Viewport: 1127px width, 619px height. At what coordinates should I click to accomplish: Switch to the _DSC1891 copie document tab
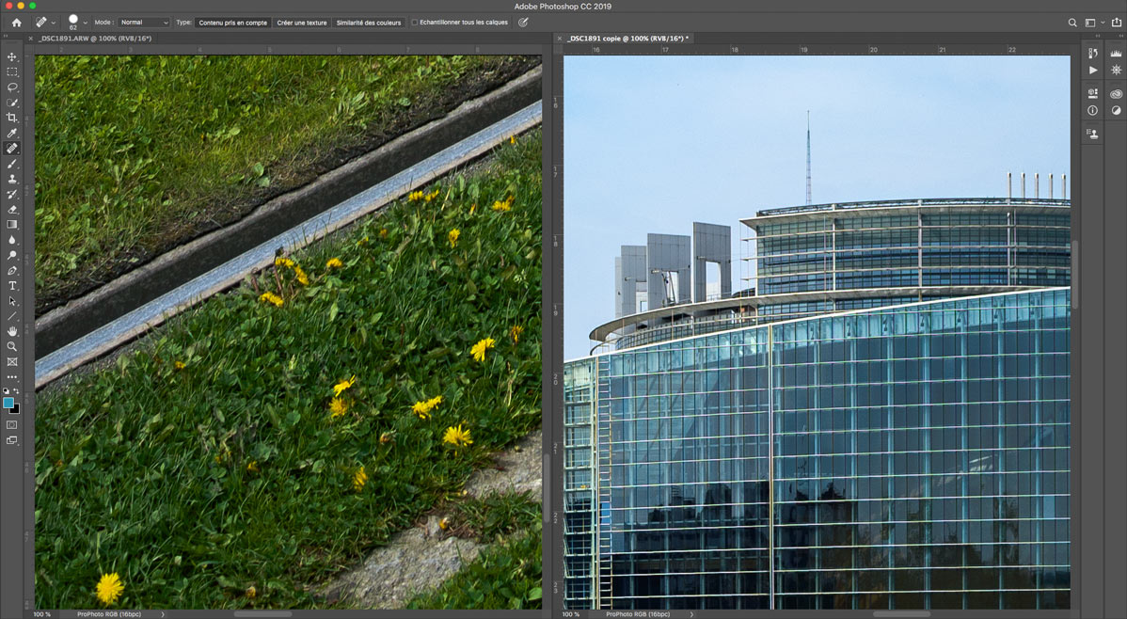(x=627, y=39)
